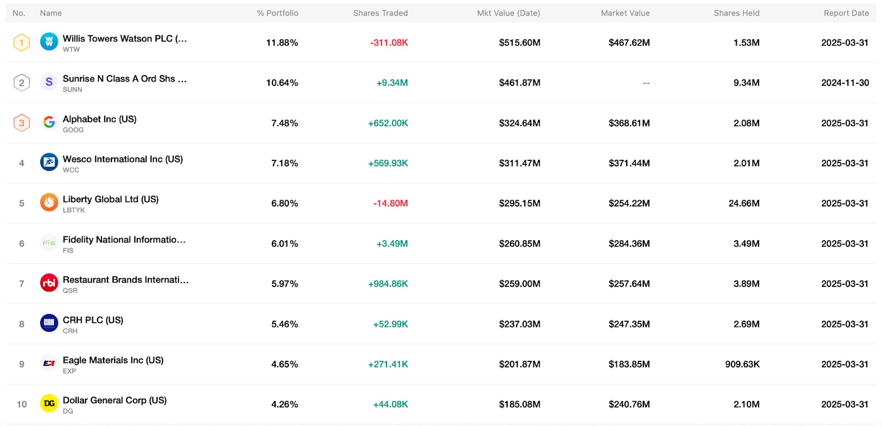Click the Name column header

(x=51, y=13)
